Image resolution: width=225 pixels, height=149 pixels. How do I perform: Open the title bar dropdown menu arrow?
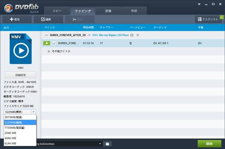[199, 4]
